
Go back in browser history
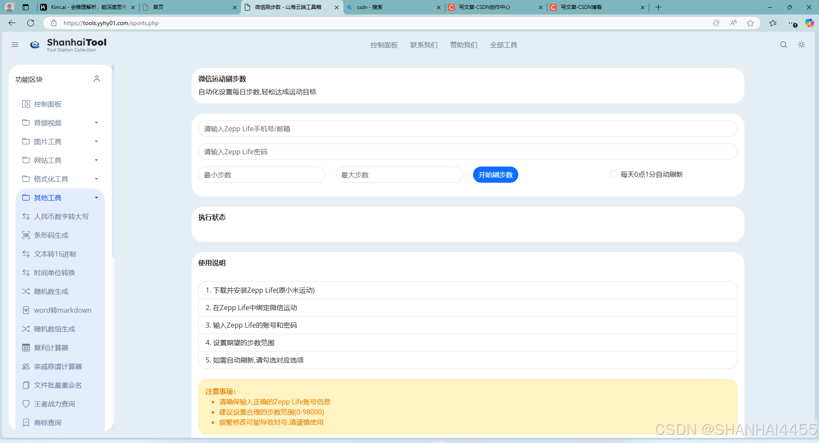click(x=12, y=23)
